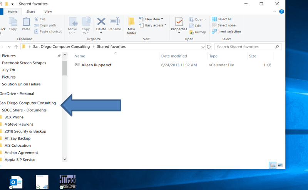The width and height of the screenshot is (308, 190).
Task: Create a New folder
Action: (x=131, y=26)
